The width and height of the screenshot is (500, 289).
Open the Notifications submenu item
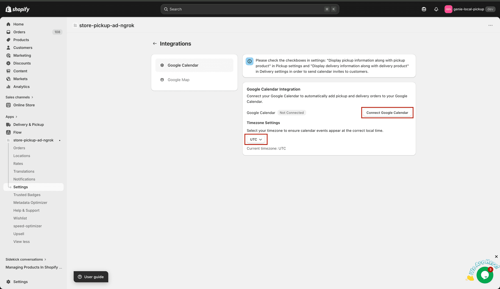pos(24,179)
